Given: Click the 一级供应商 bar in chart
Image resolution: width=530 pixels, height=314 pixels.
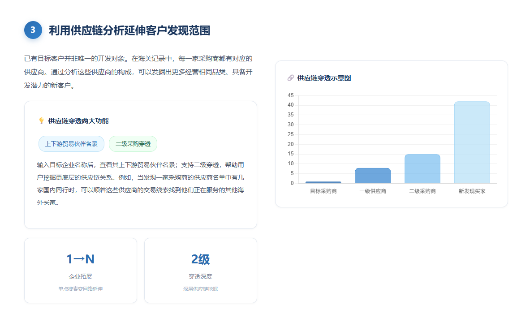Looking at the screenshot, I should (373, 176).
